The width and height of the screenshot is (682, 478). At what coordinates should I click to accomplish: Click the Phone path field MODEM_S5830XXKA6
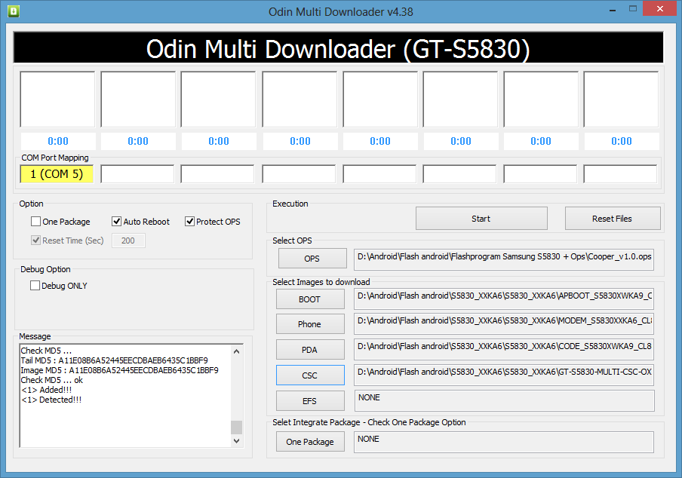pos(504,323)
